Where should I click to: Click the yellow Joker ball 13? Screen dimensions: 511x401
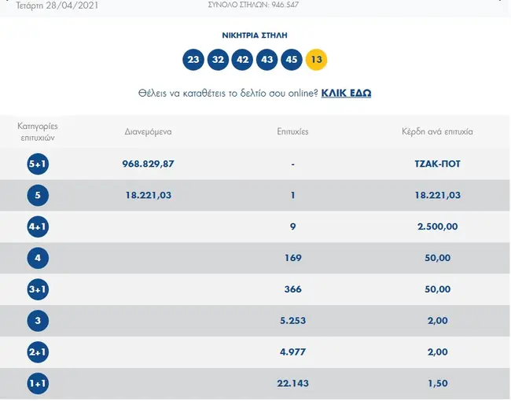(317, 60)
